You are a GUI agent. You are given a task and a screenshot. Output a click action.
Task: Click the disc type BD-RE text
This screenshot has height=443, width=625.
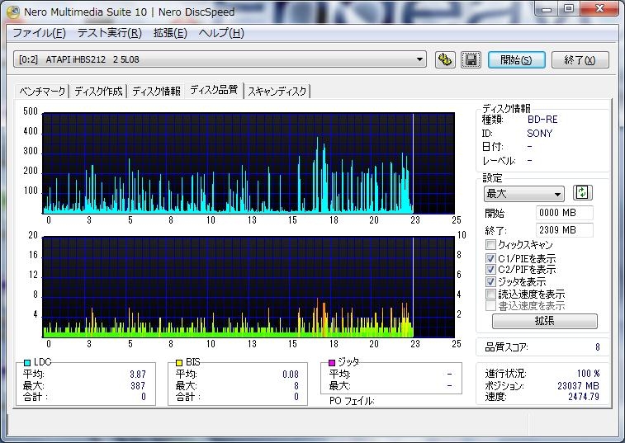pyautogui.click(x=542, y=119)
